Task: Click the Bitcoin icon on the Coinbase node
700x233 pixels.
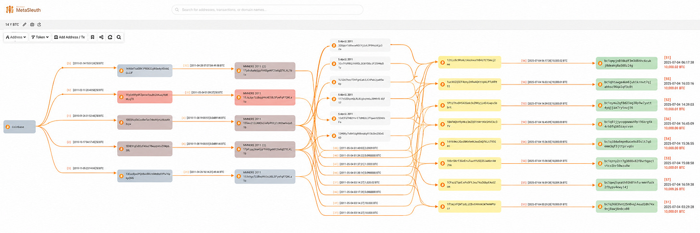Action: [8, 127]
